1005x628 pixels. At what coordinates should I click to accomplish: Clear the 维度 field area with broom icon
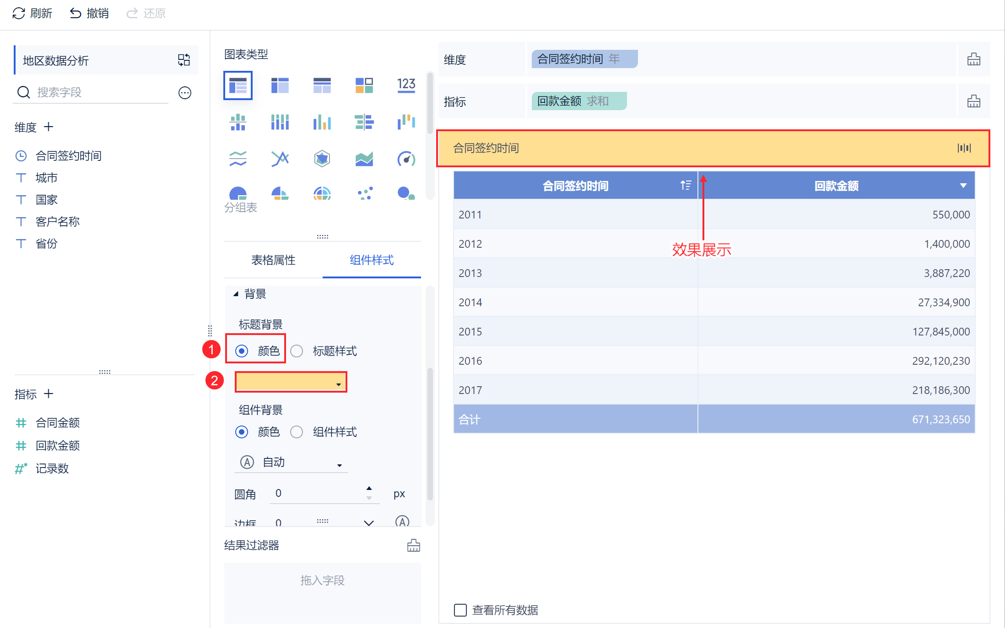point(973,59)
